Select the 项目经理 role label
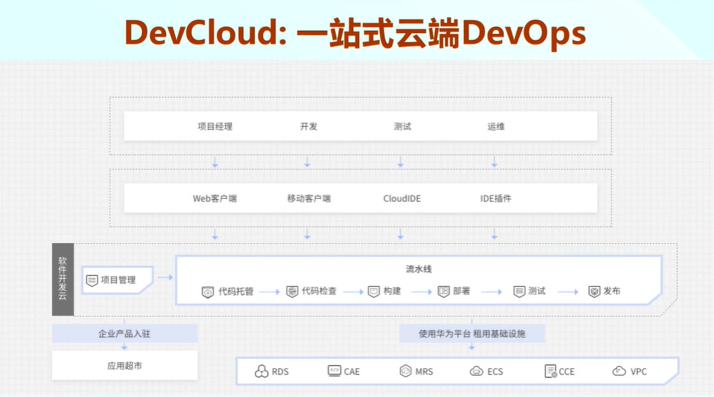The width and height of the screenshot is (714, 397). pos(215,126)
